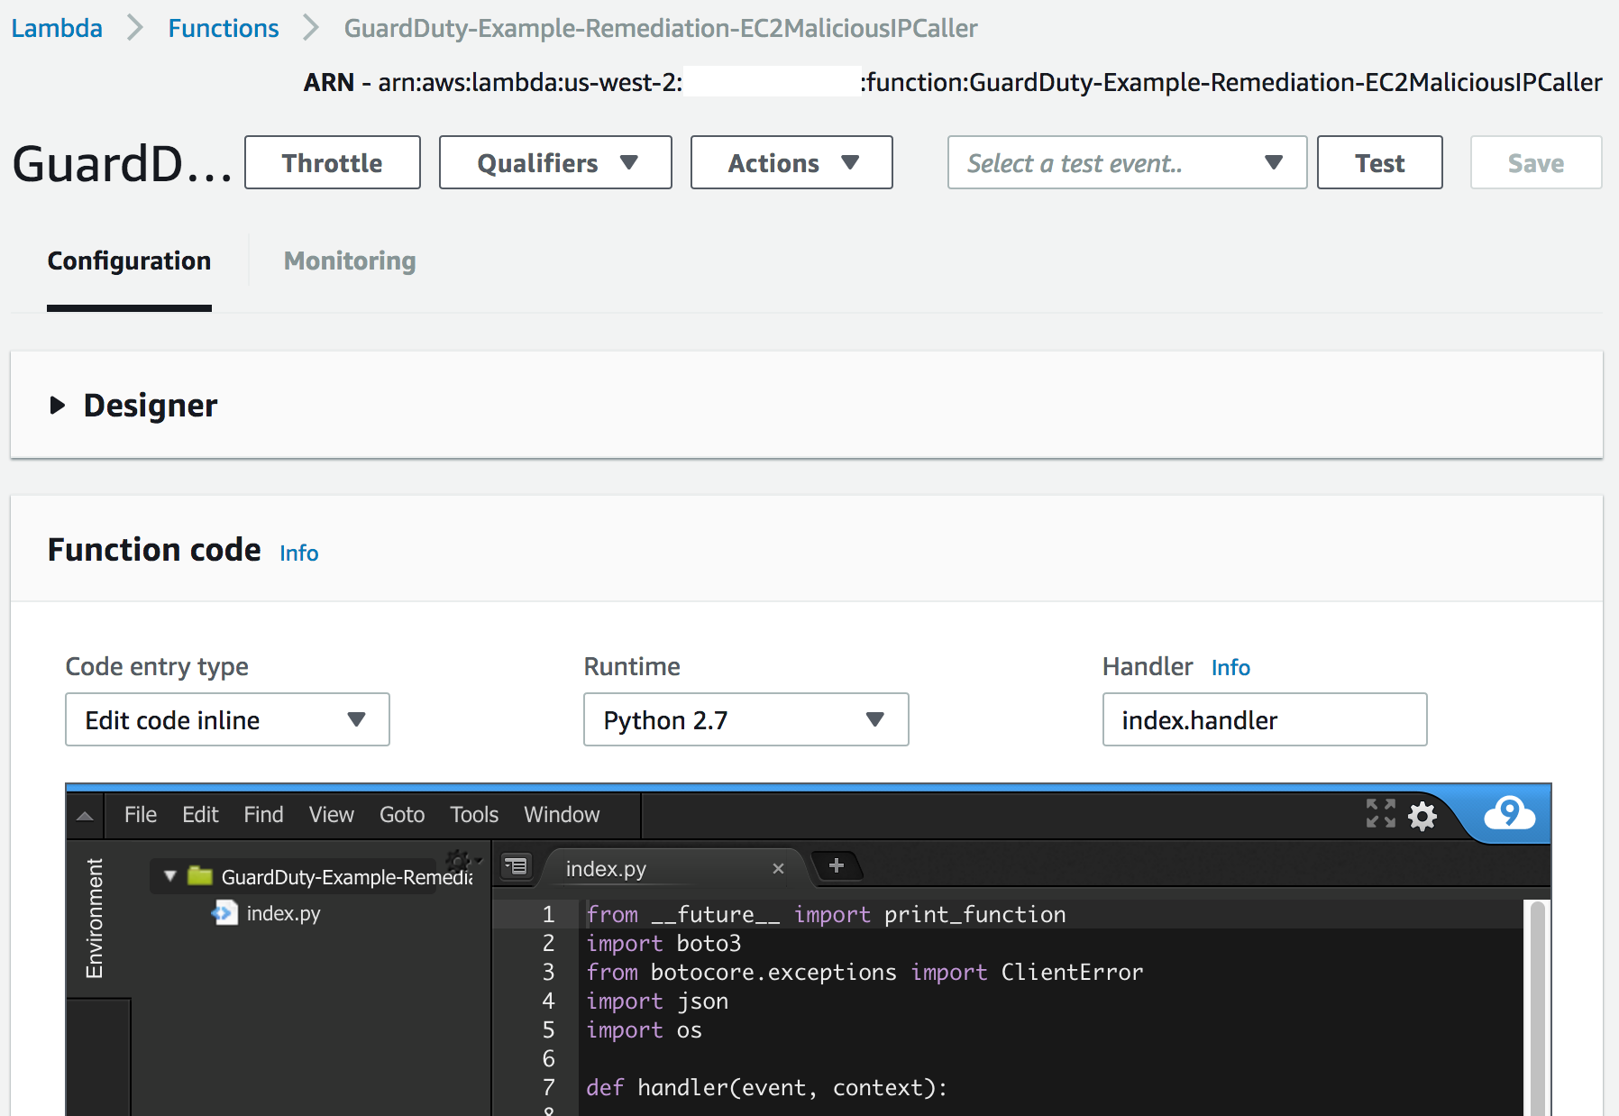Screen dimensions: 1619x1116
Task: Click breadcrumb GuardDuty-Example-Remediation-EC2MaliciousIPCaller text
Action: (661, 28)
